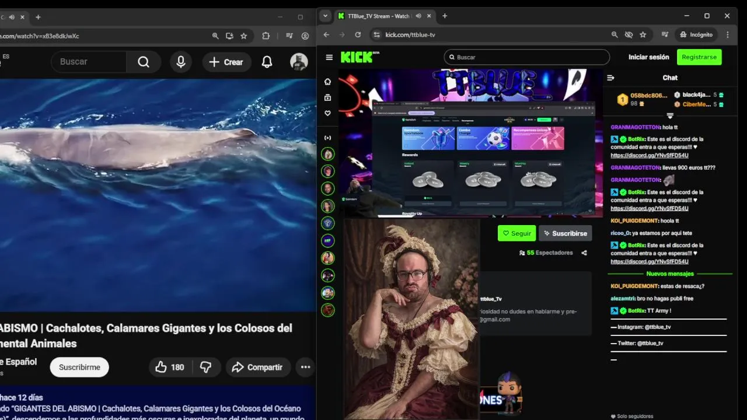
Task: Activate YouTube voice search microphone
Action: coord(181,62)
